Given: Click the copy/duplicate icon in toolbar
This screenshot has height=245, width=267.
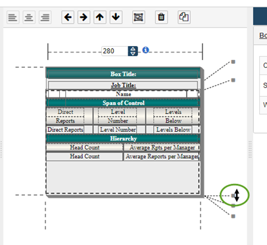Looking at the screenshot, I should pyautogui.click(x=184, y=17).
